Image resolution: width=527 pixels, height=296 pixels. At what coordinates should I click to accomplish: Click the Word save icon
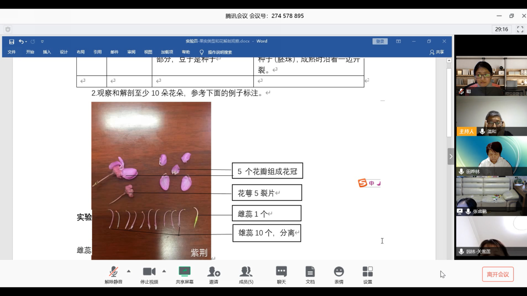tap(12, 42)
